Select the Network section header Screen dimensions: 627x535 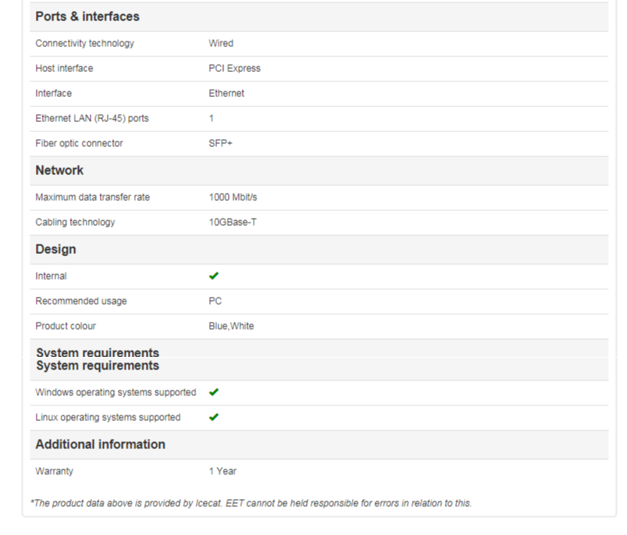59,170
